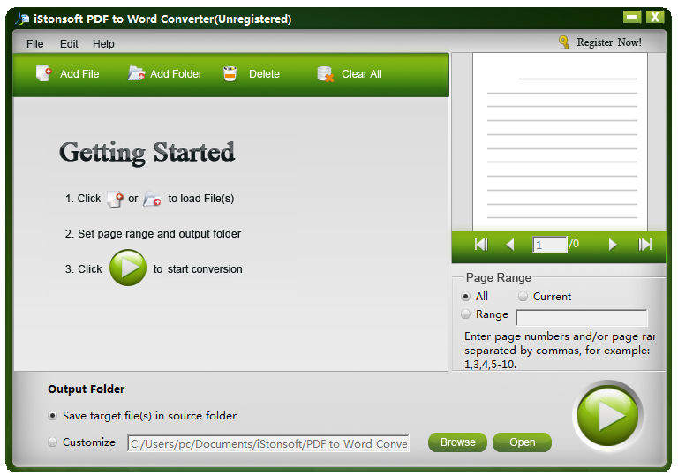Click the app logo in the title bar
This screenshot has height=476, width=678.
point(22,19)
